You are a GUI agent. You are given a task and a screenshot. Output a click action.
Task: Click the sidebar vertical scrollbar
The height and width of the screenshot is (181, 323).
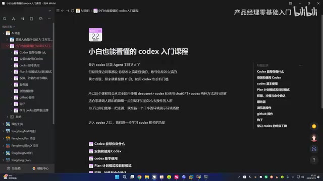[53, 73]
